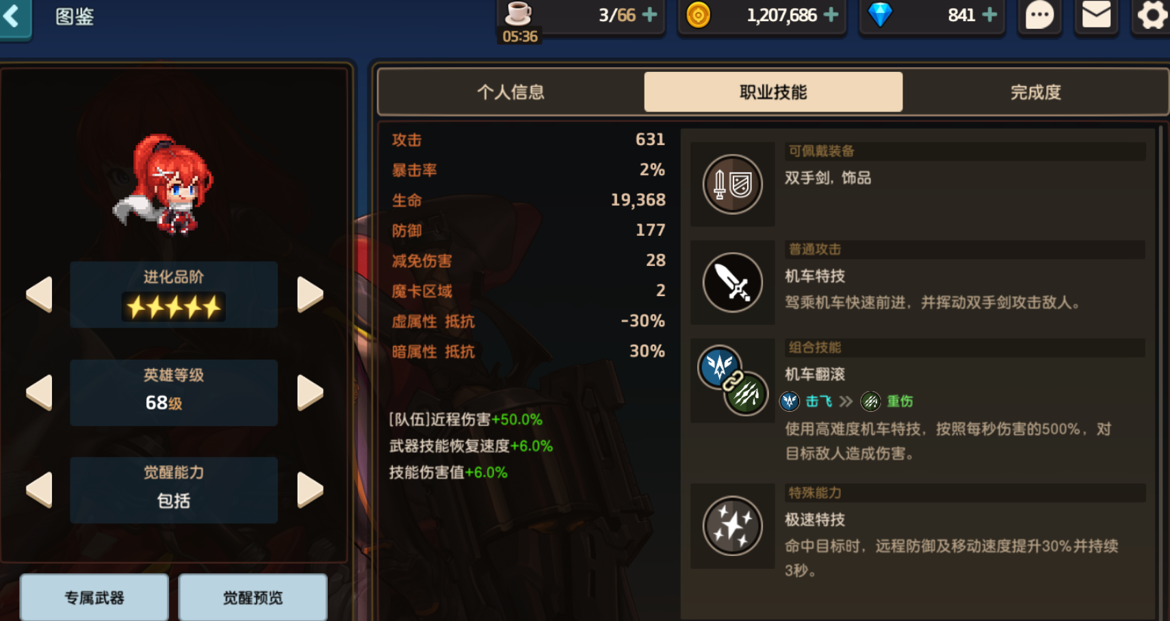Click the 专属武器 button

tap(94, 597)
